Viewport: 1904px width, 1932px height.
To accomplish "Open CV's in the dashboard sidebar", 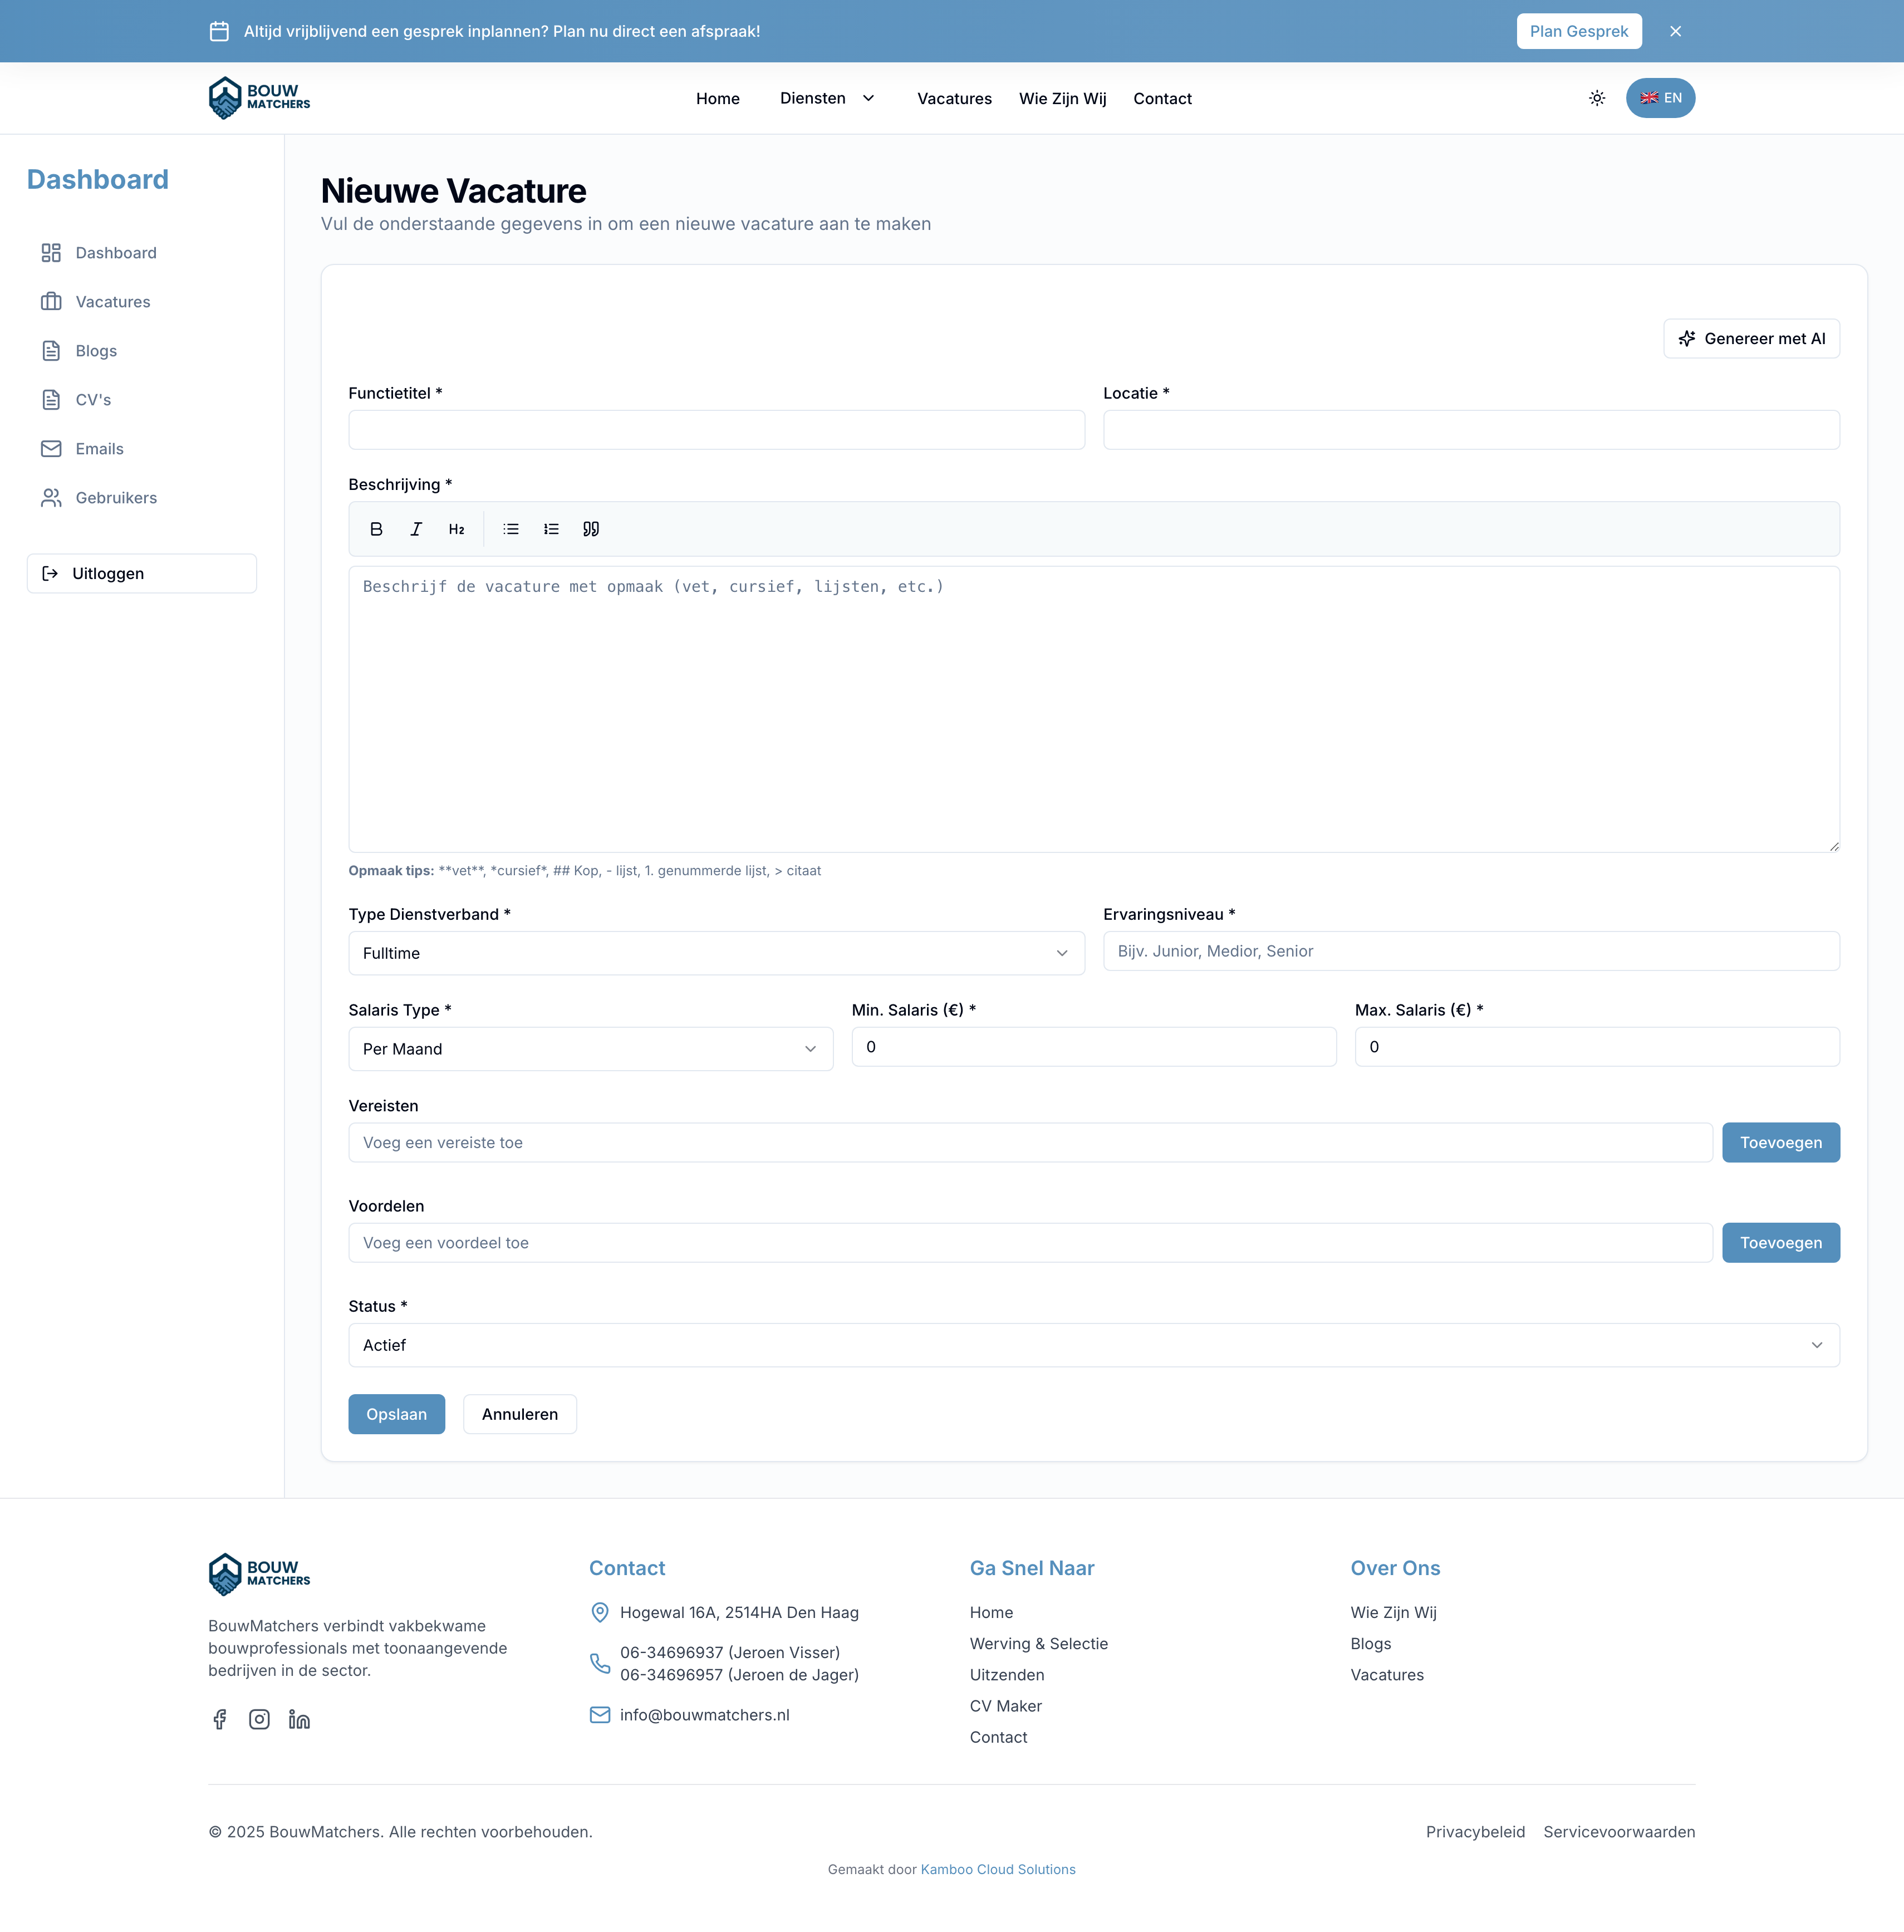I will 93,400.
